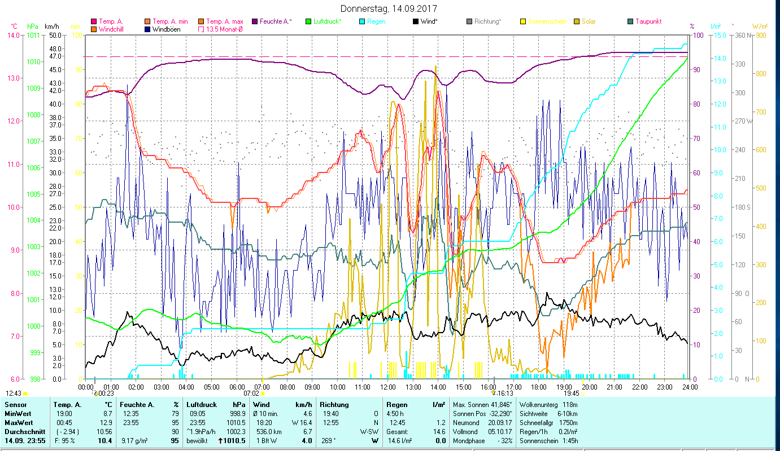Click the Wolkenunterg. 118m entry
Image resolution: width=780 pixels, height=451 pixels.
coord(548,405)
